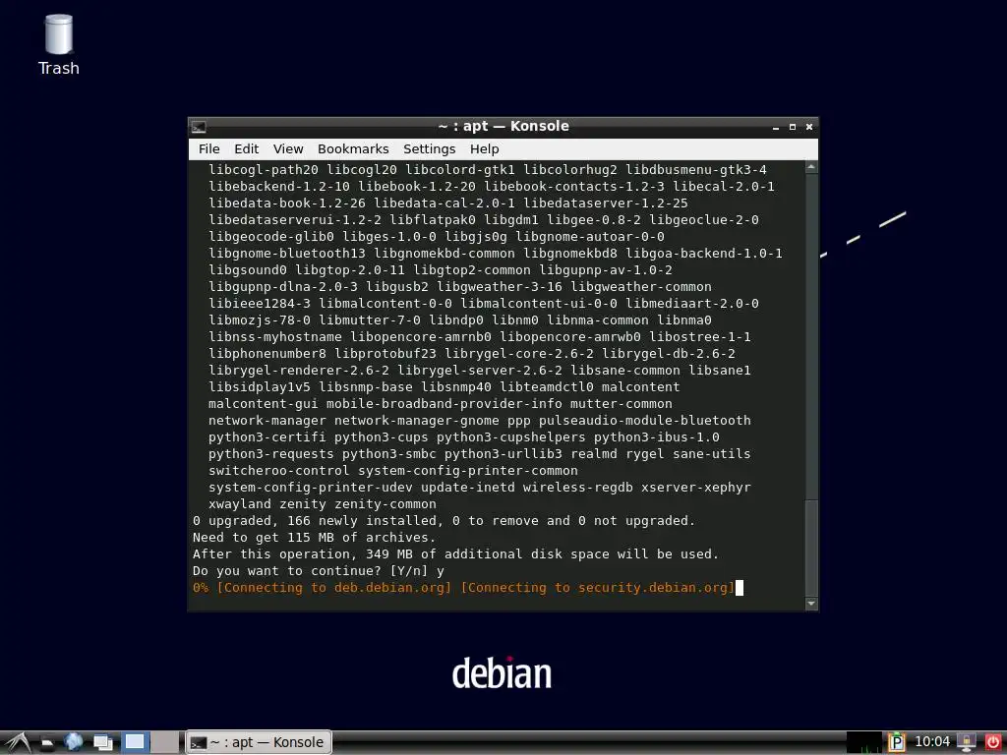This screenshot has height=755, width=1007.
Task: Click the 'libcogl-path20' package name
Action: [x=264, y=169]
